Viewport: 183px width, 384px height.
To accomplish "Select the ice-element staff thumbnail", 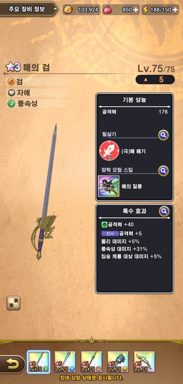I will (65, 362).
